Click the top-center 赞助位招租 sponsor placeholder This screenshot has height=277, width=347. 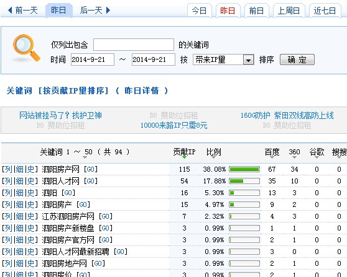coord(173,115)
